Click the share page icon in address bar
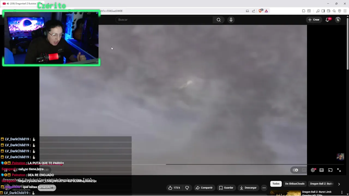The width and height of the screenshot is (349, 196). coord(254,11)
